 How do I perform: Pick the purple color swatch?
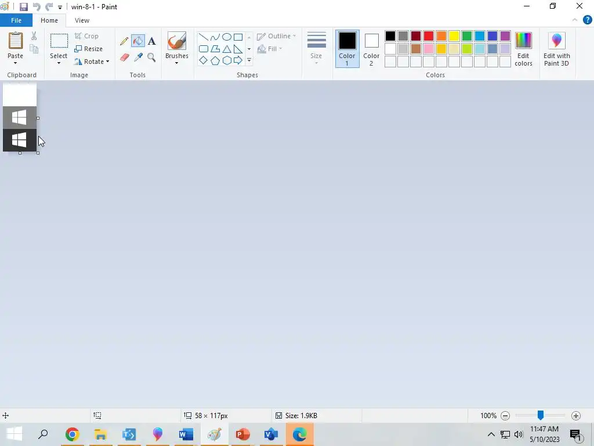point(505,36)
